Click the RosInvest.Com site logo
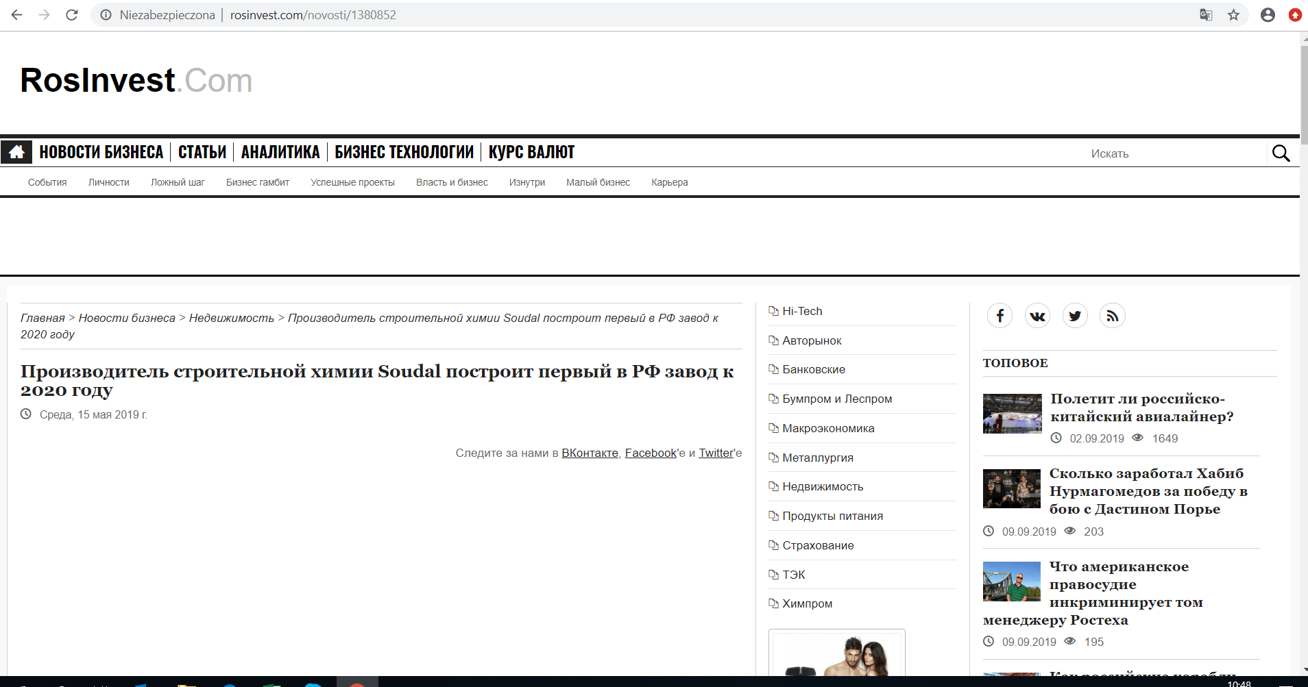Screen dimensions: 1308x687 click(x=136, y=80)
